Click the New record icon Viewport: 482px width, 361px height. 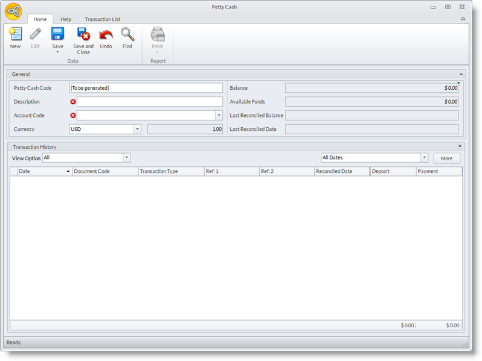coord(15,34)
